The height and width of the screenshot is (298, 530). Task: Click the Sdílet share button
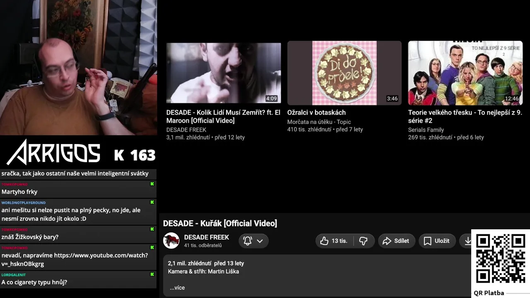point(396,241)
